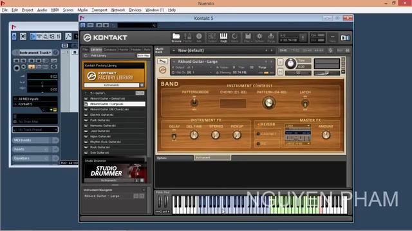Click the Quick-load icon

pyautogui.click(x=234, y=37)
